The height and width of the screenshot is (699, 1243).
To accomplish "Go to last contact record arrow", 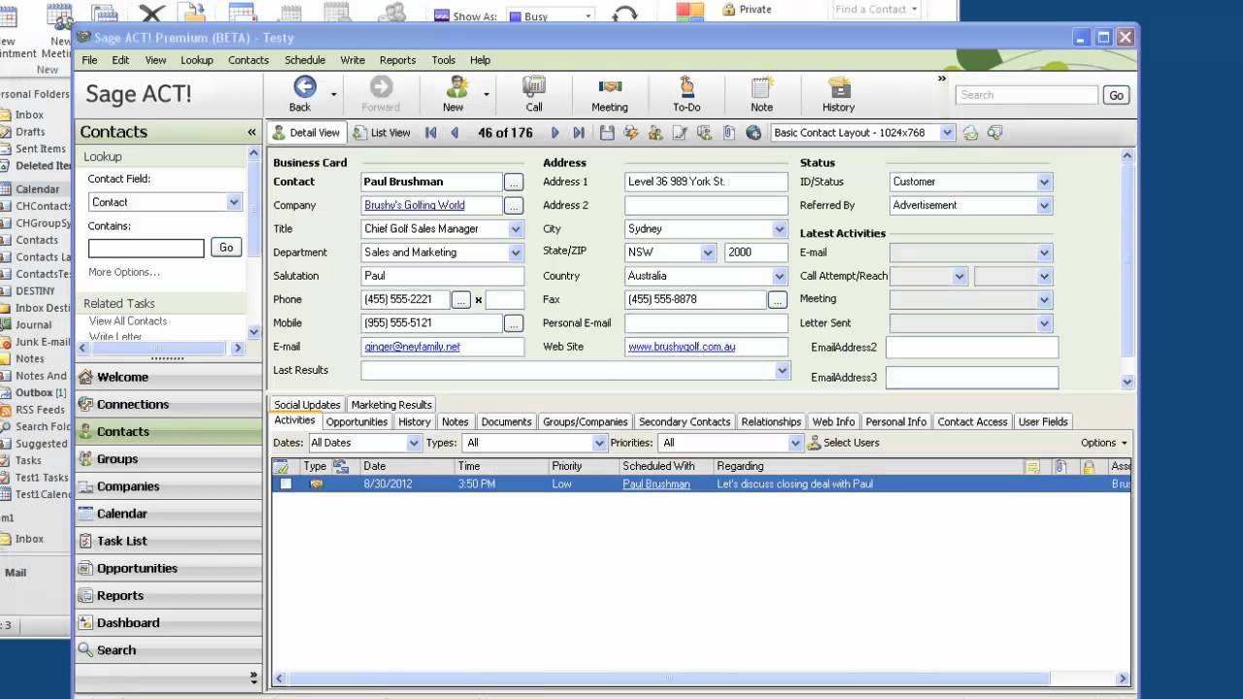I will pos(579,133).
